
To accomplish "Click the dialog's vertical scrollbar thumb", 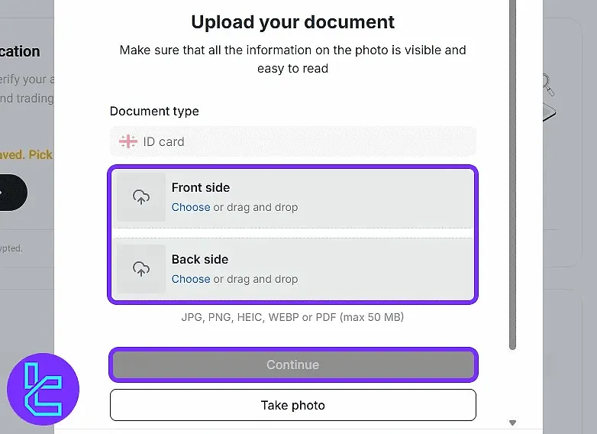I will coord(513,176).
